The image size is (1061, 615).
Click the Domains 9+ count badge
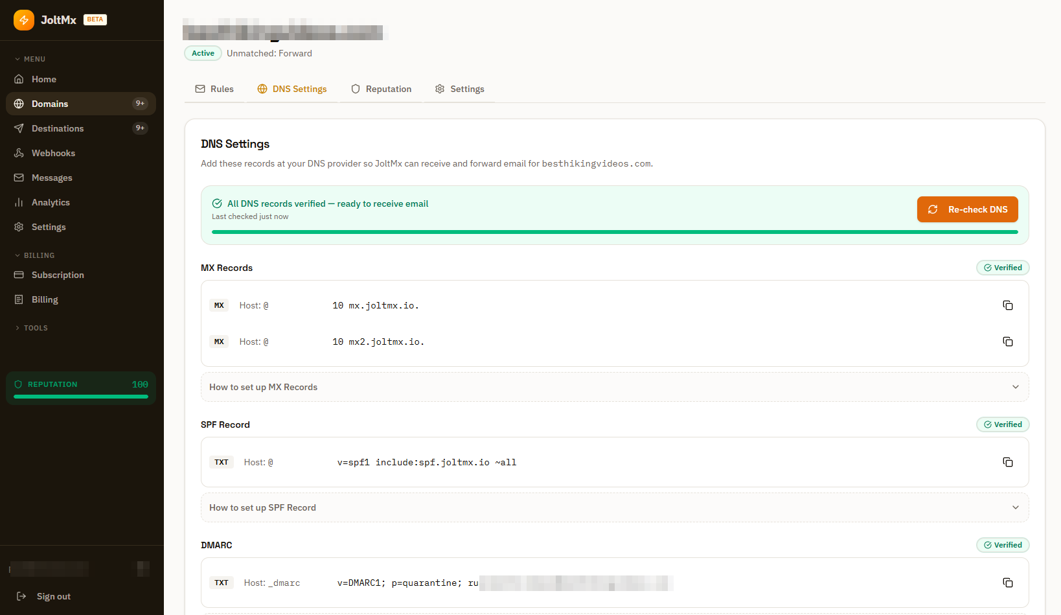(x=140, y=104)
